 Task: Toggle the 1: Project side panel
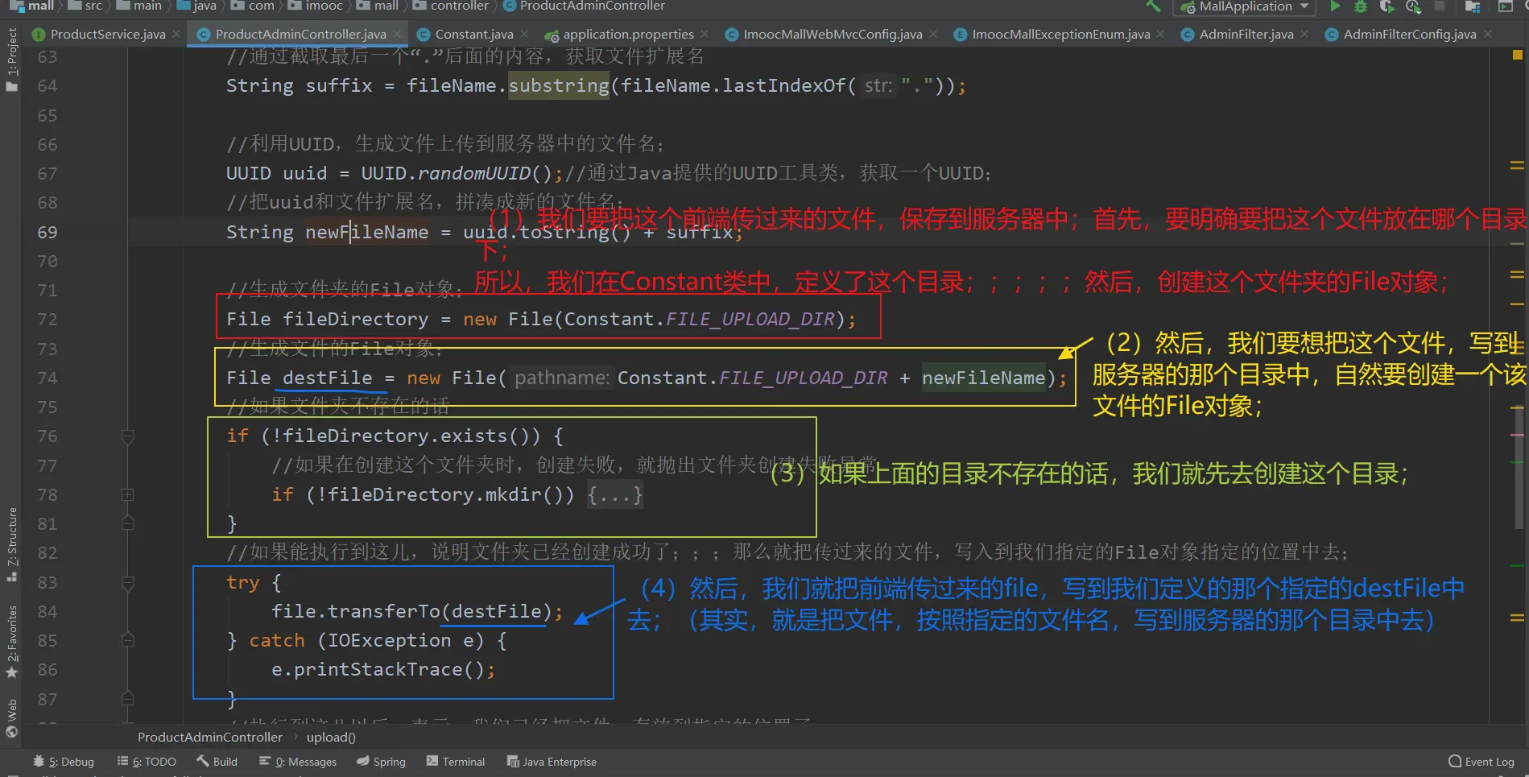pos(12,58)
